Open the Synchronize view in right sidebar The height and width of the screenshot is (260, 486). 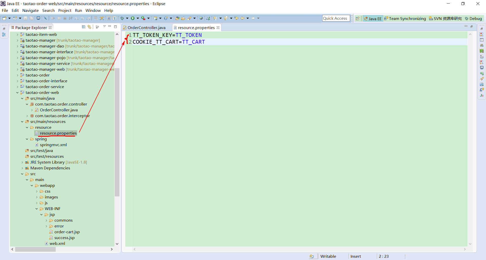click(x=482, y=90)
